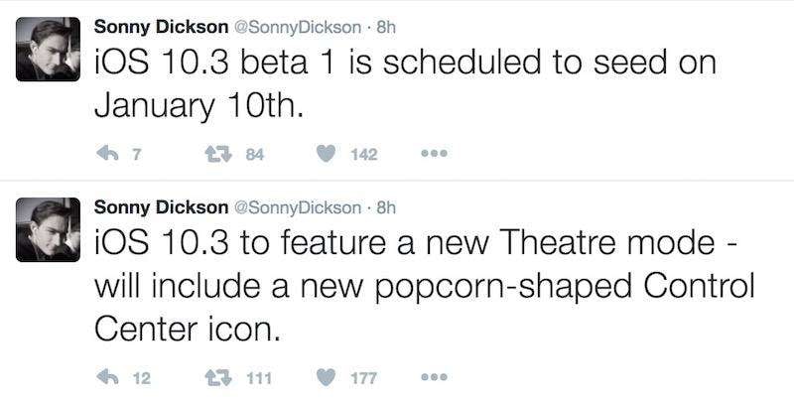This screenshot has height=403, width=794.
Task: Open more options on Theatre mode tweet
Action: (x=435, y=378)
